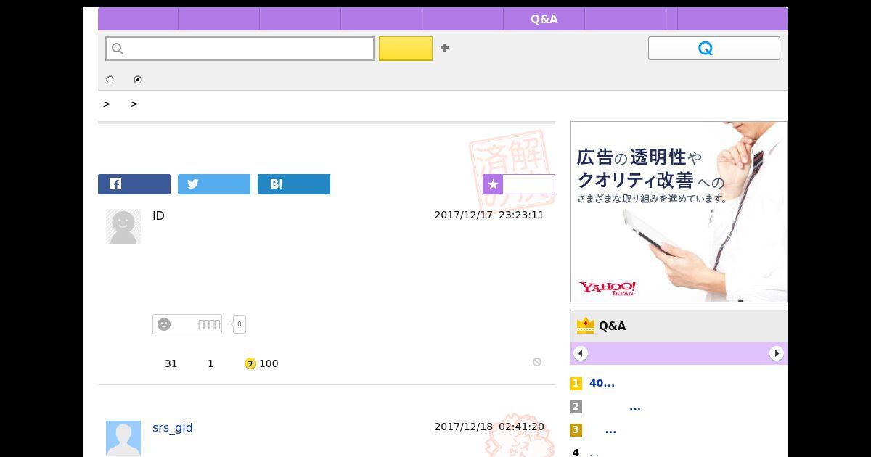Click the view count 31
Screen dimensions: 871x457
click(171, 363)
